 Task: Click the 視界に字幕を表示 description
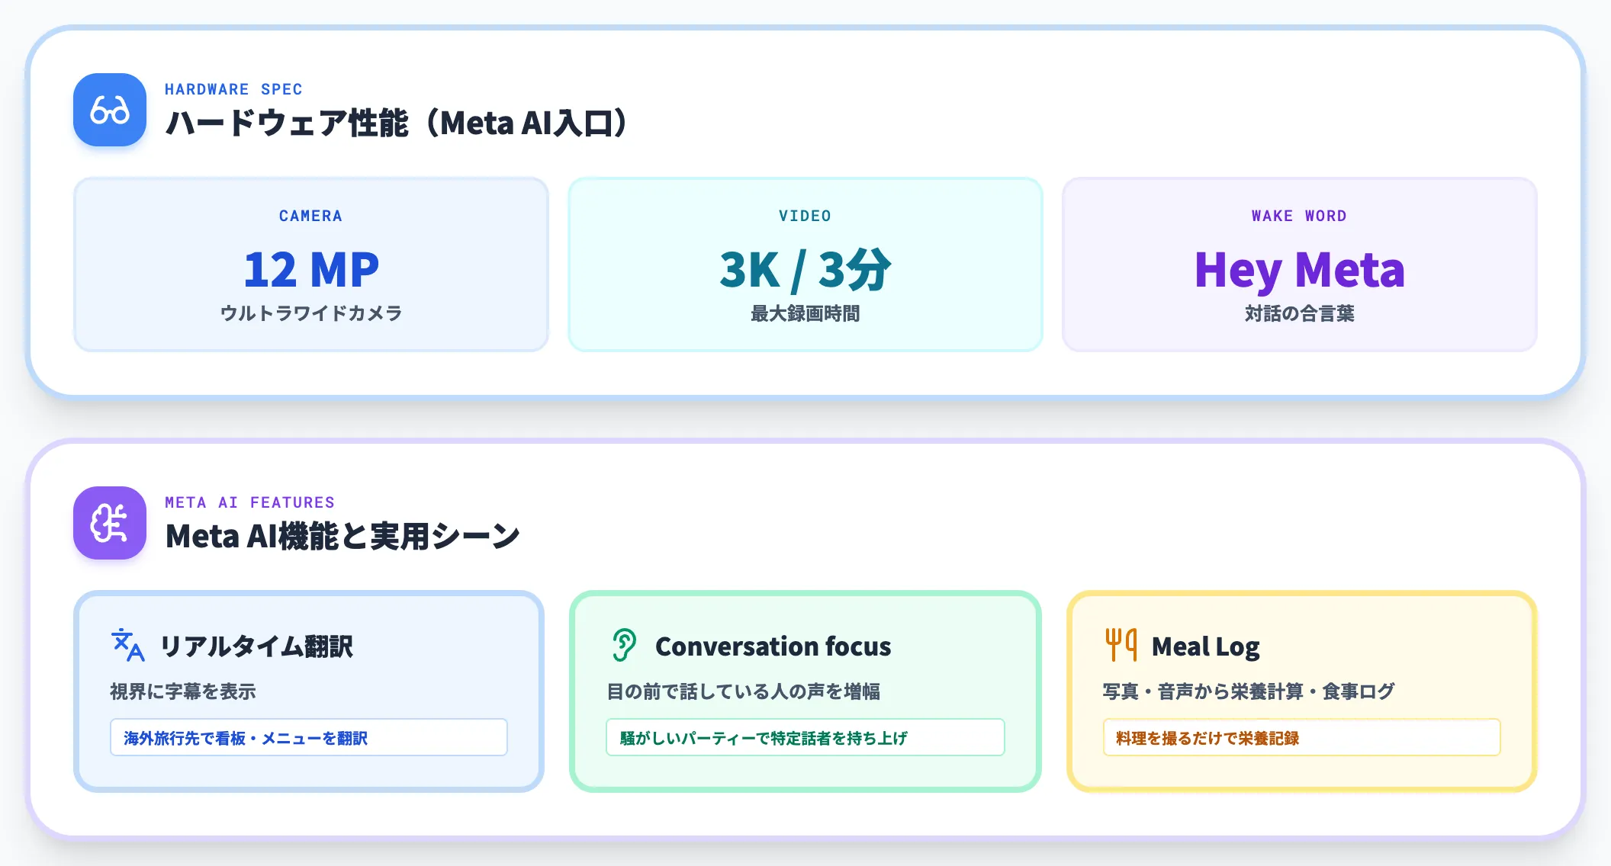pyautogui.click(x=183, y=691)
